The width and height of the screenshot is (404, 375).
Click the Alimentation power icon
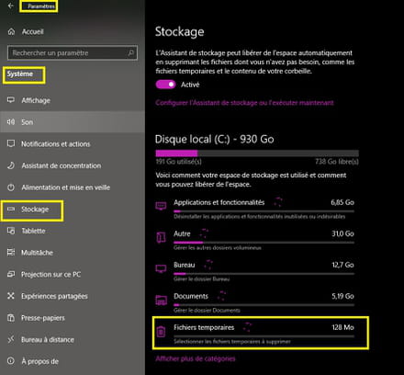click(11, 187)
